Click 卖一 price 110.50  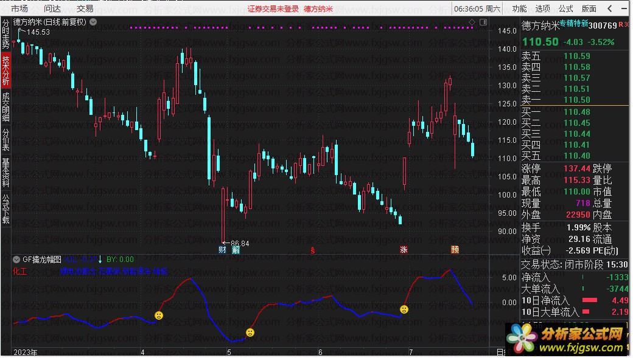(x=577, y=100)
